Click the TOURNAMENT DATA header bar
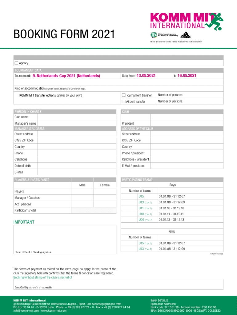 tap(118, 70)
